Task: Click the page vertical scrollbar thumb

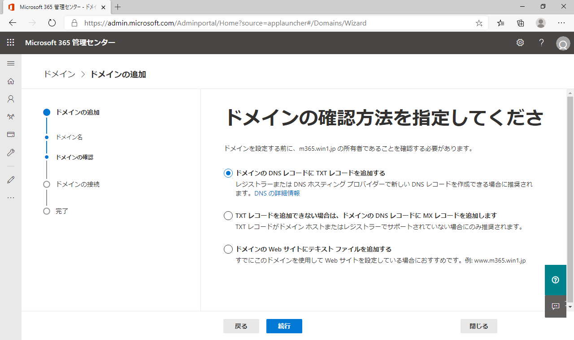Action: click(x=570, y=199)
